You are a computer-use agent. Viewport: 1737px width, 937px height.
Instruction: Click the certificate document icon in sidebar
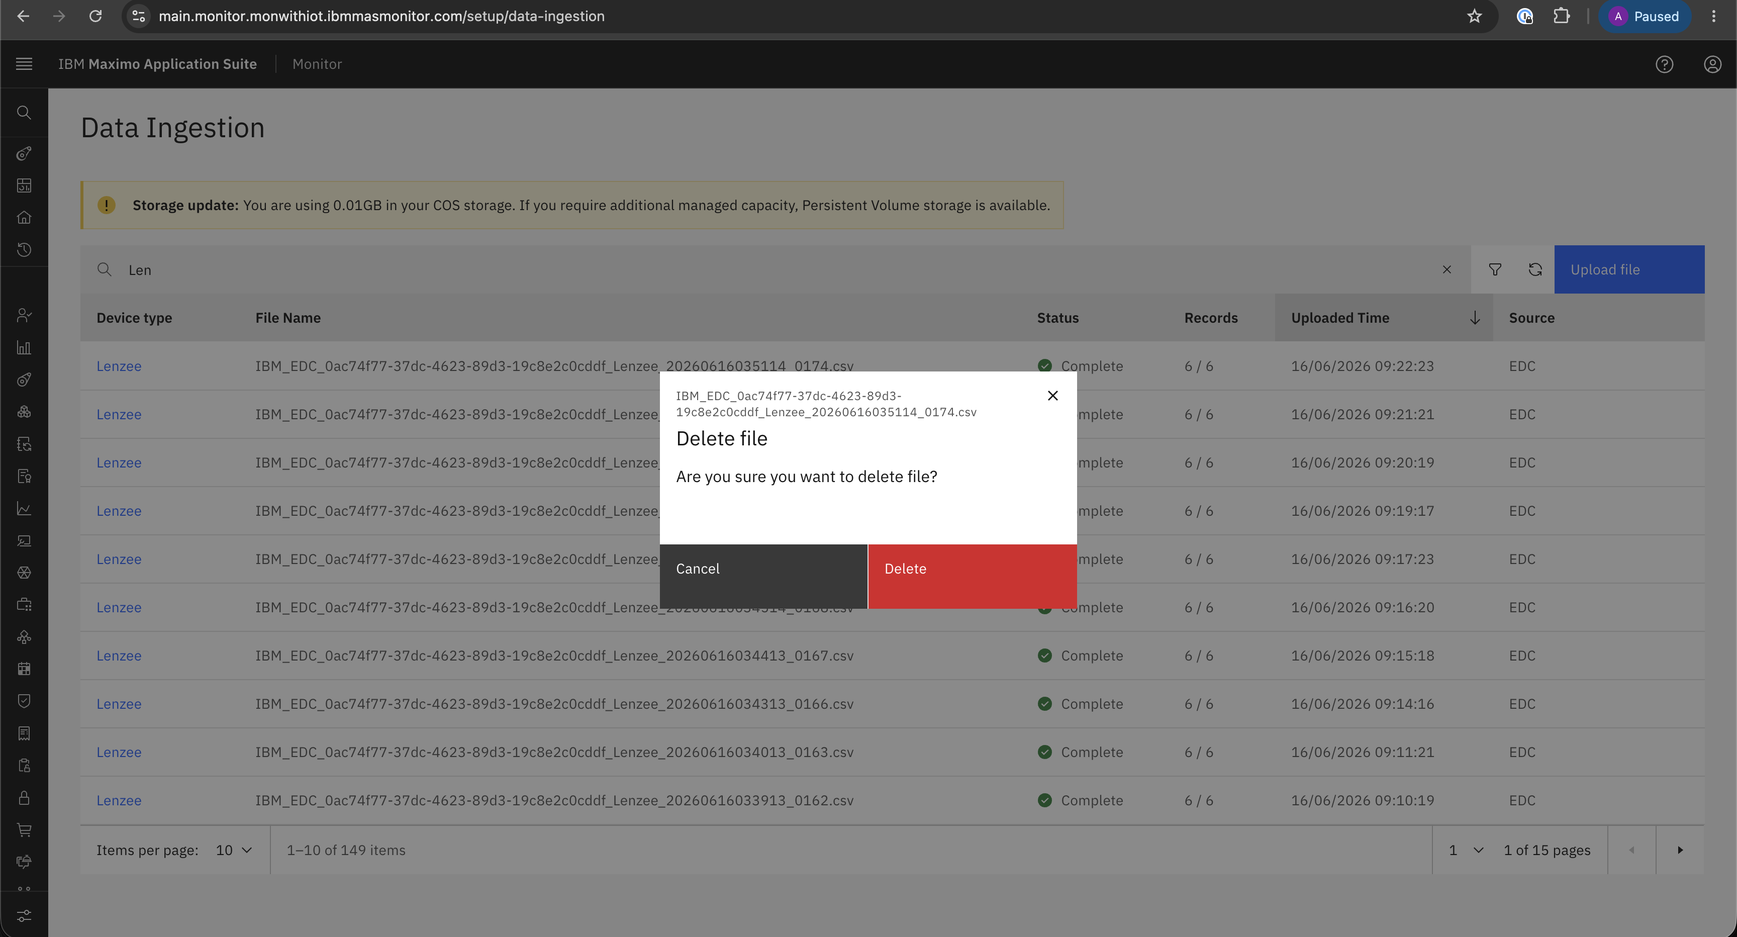coord(24,476)
